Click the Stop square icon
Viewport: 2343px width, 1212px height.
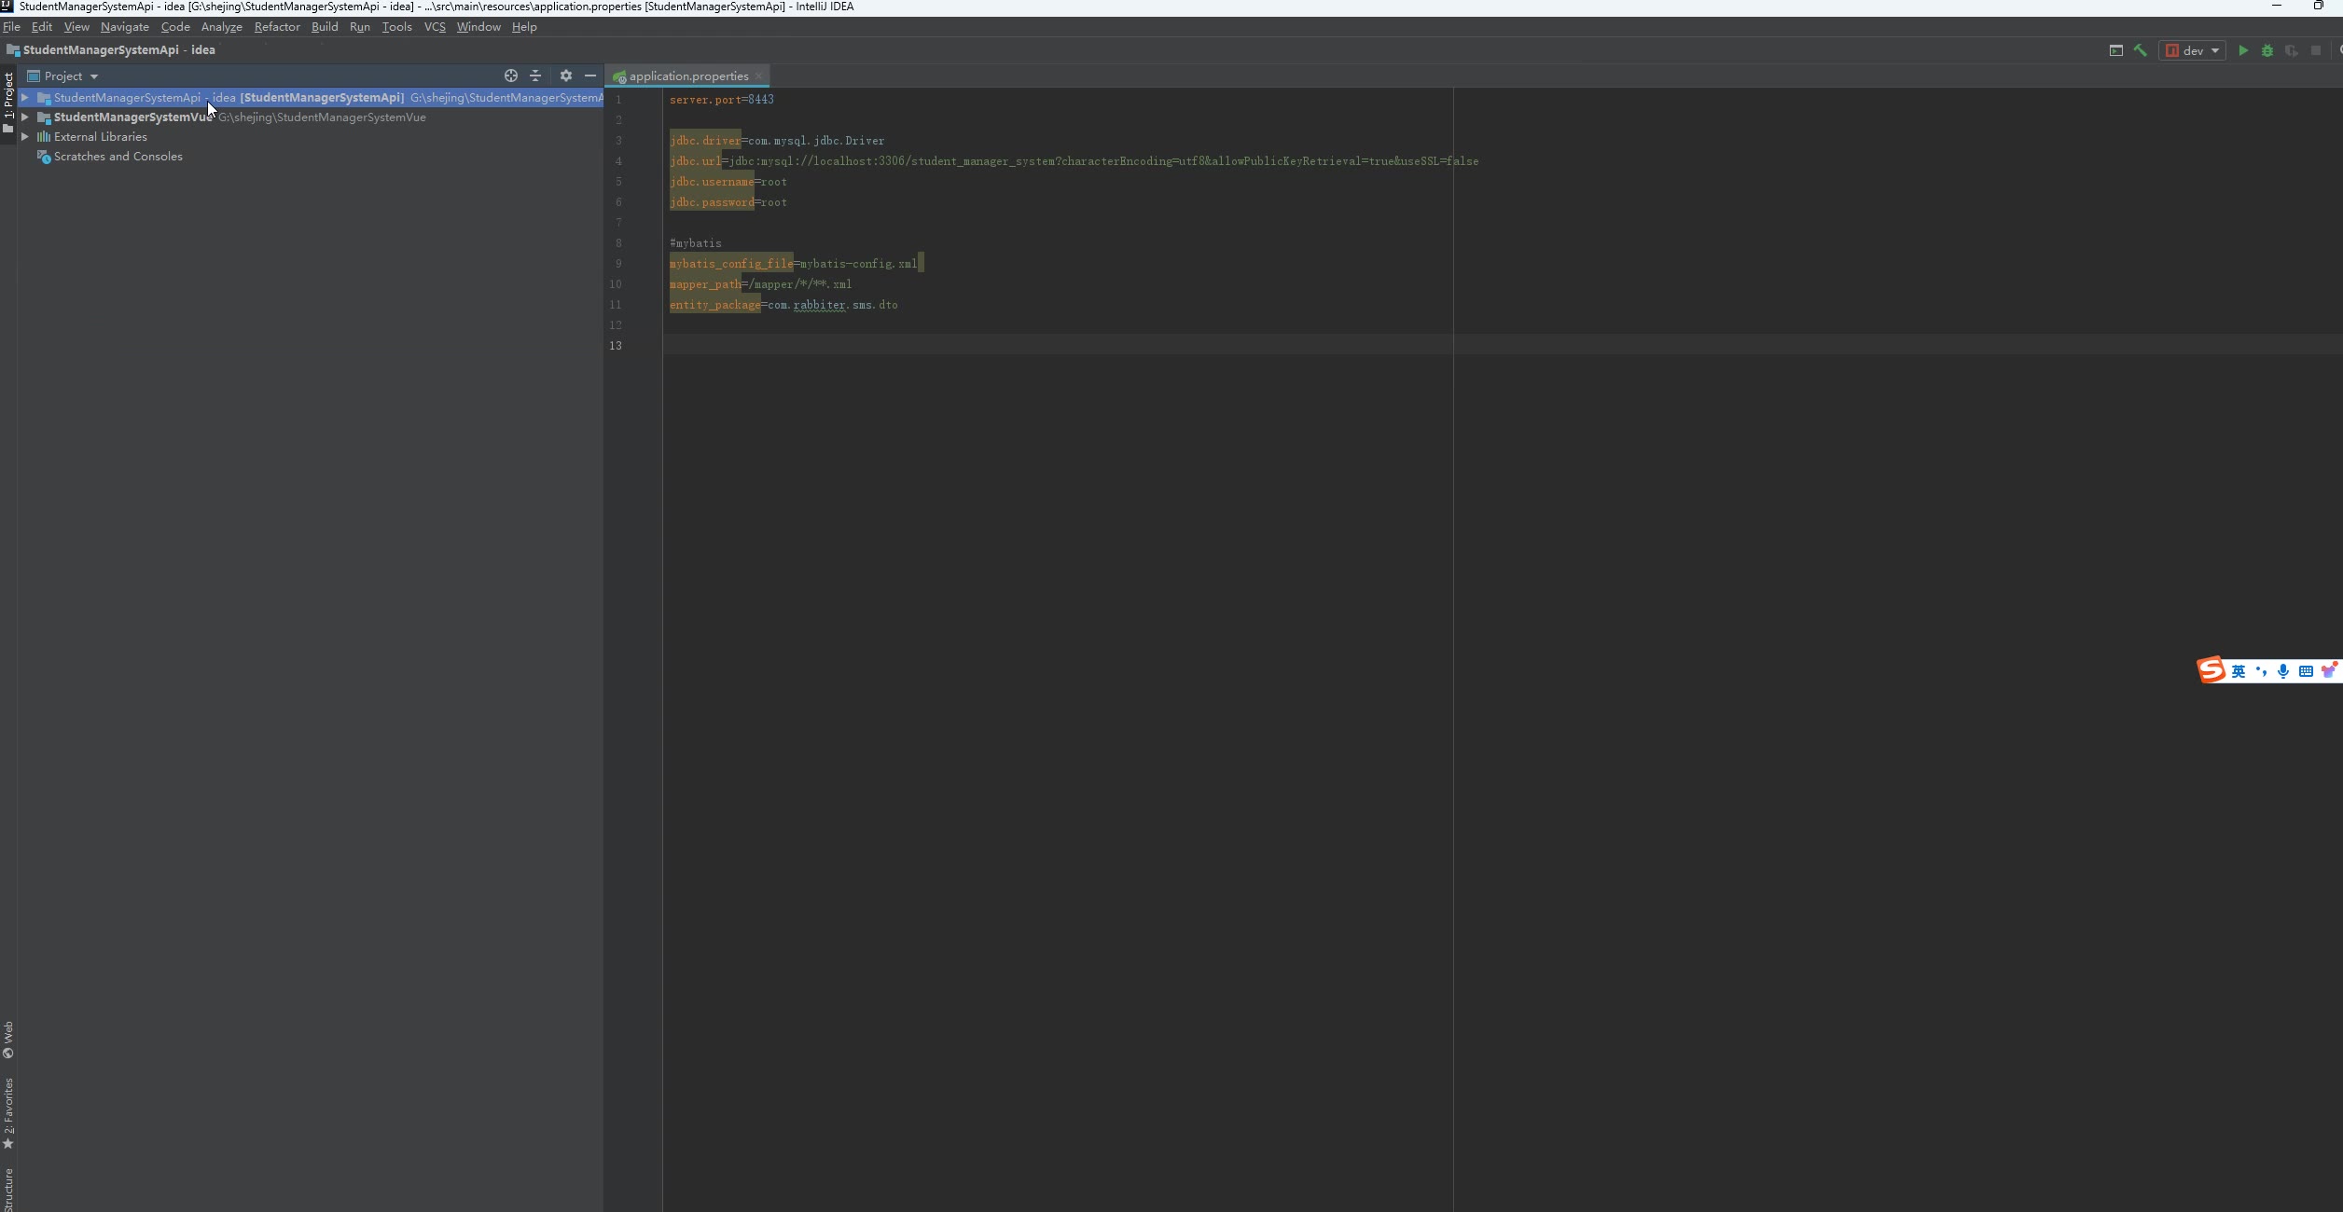click(2316, 50)
